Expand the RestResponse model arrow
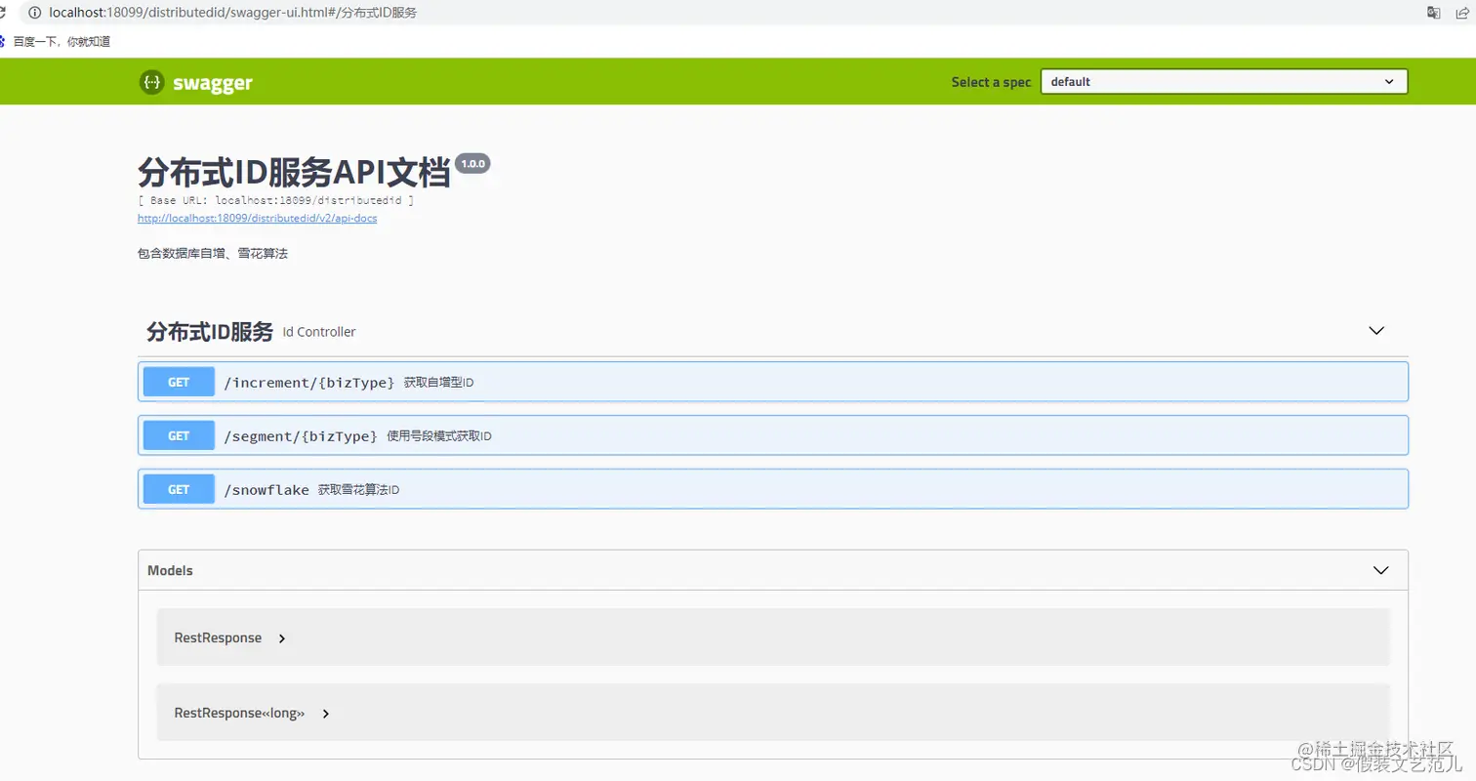 [282, 638]
